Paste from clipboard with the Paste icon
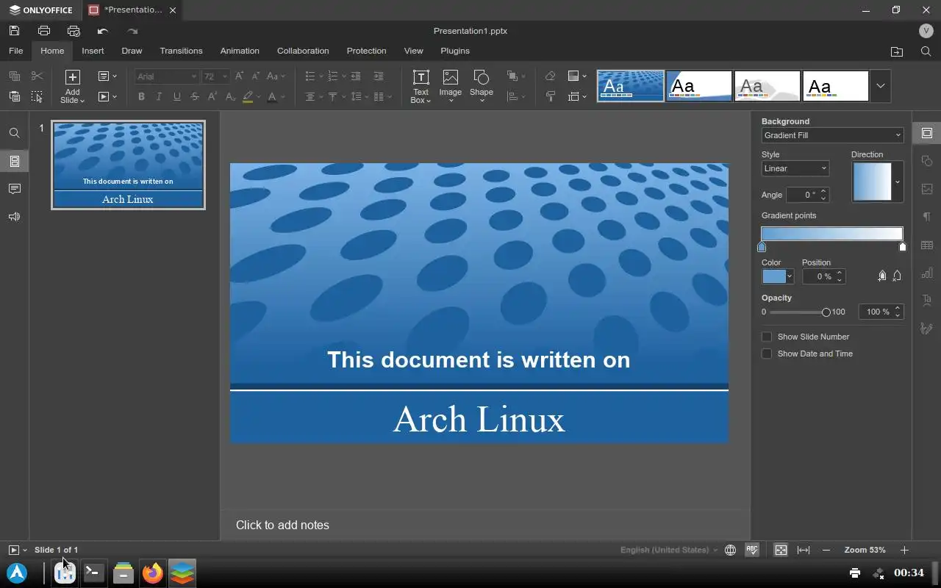This screenshot has width=941, height=588. click(x=14, y=96)
